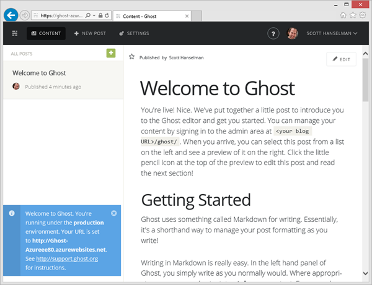Open browser Favorites star icon

click(x=353, y=15)
